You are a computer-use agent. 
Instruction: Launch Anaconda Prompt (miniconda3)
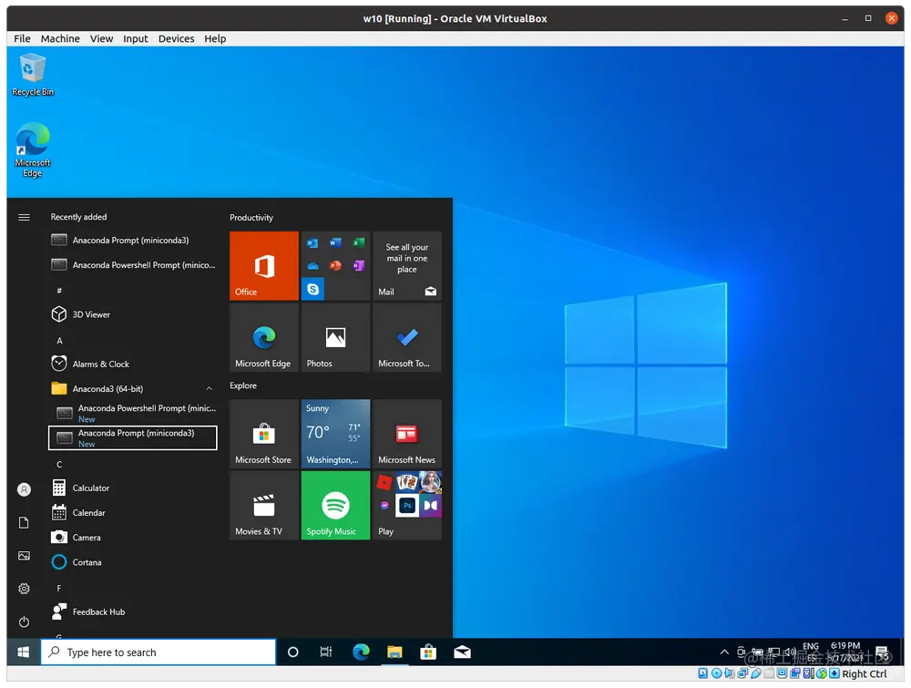coord(132,437)
